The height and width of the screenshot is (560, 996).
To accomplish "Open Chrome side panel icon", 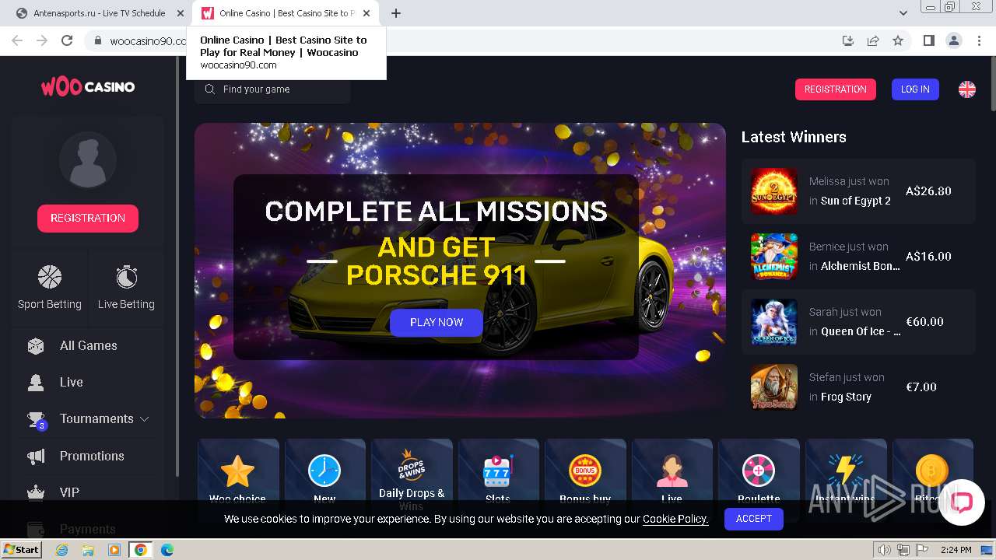I will (x=928, y=40).
